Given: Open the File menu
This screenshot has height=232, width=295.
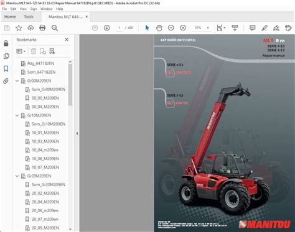Looking at the screenshot, I should 4,9.
